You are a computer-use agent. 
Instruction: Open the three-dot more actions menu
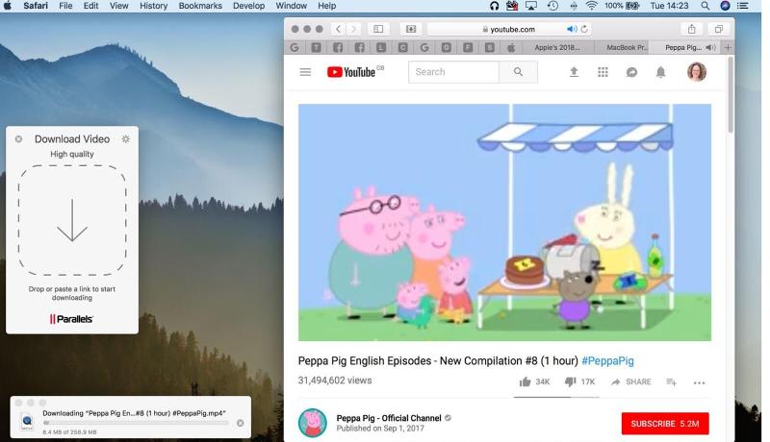coord(700,382)
